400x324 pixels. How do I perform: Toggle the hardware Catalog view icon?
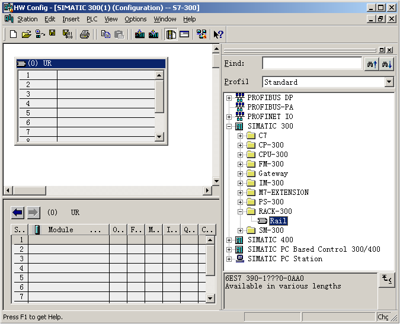point(171,34)
